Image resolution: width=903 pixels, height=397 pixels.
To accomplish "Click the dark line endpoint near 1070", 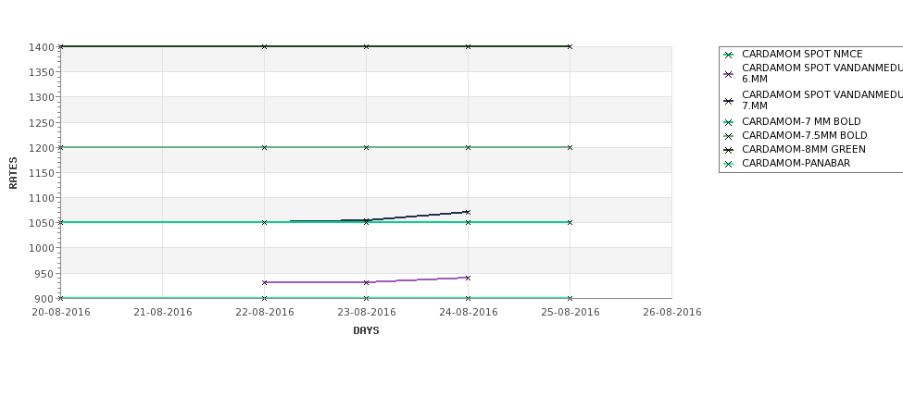I will [468, 212].
